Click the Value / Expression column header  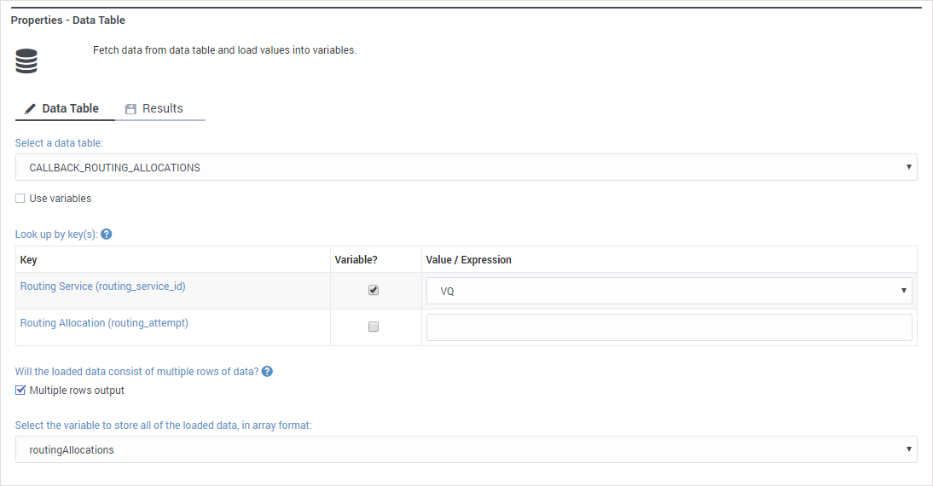[467, 260]
